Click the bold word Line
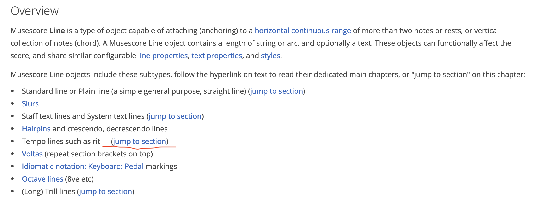 [57, 31]
